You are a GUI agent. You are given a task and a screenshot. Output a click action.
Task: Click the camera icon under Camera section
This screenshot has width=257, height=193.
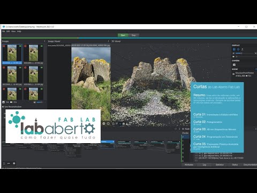point(234,65)
